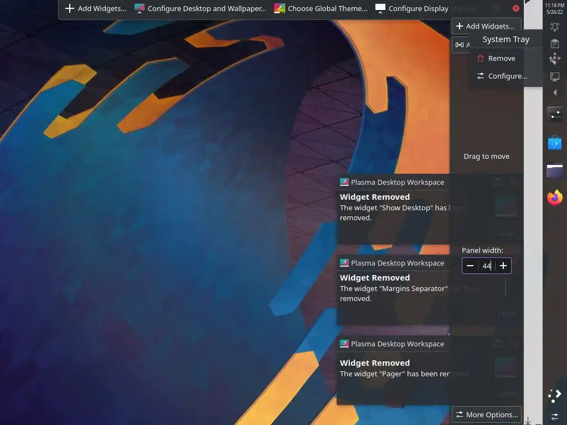Screen dimensions: 567x425
Task: Click the panel width value field
Action: click(487, 266)
